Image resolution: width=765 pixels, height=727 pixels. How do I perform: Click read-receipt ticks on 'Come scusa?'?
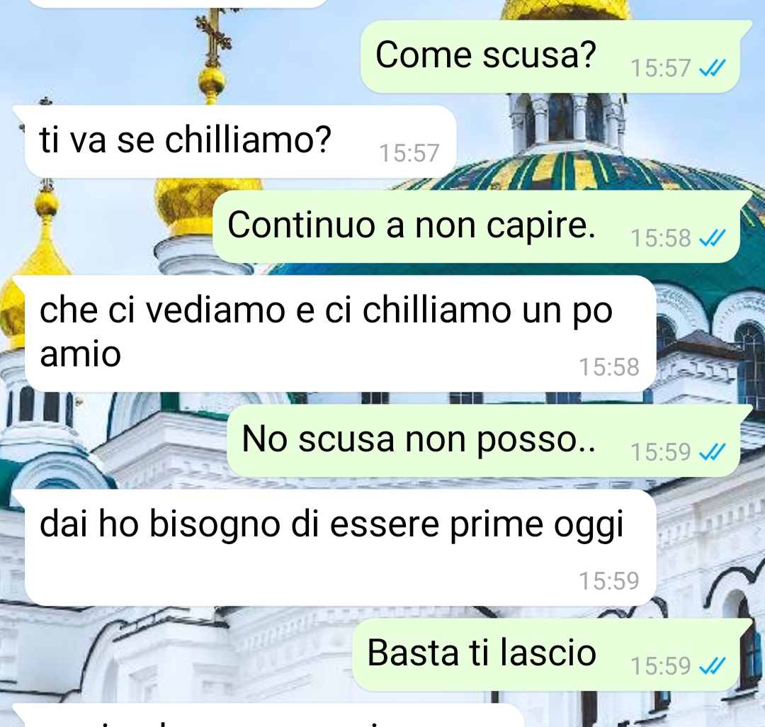(x=713, y=68)
